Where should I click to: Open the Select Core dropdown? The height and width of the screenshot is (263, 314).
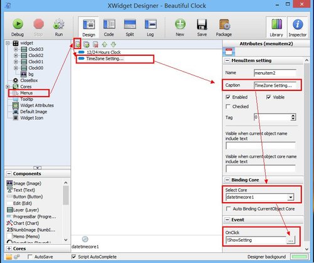291,197
